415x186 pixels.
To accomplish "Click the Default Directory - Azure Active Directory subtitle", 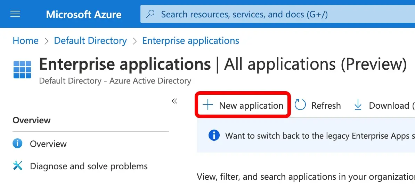I will [115, 81].
